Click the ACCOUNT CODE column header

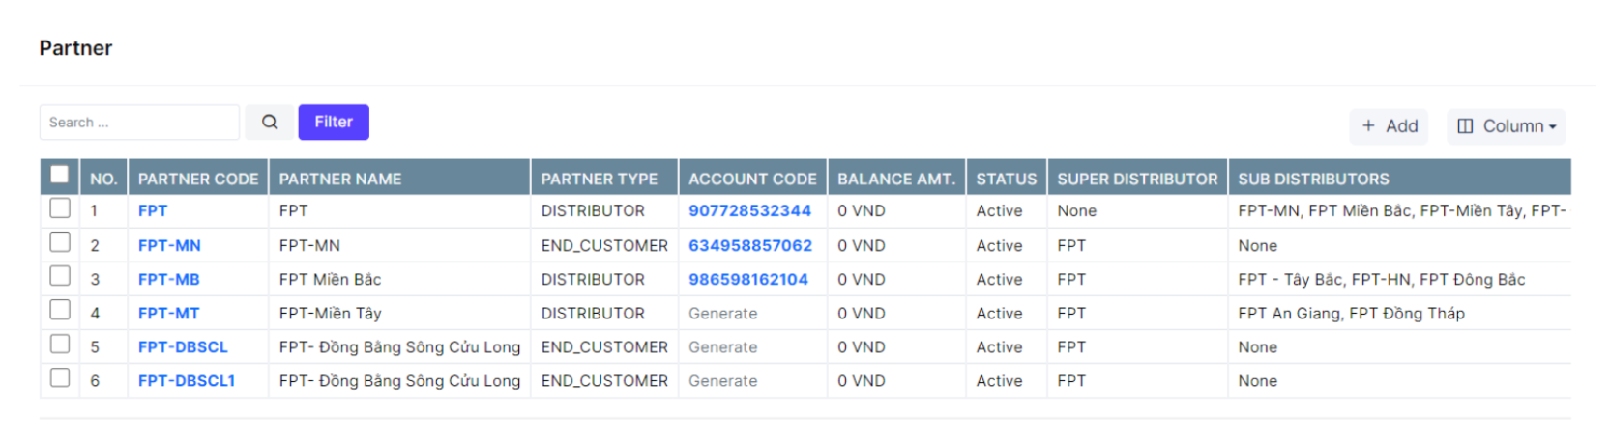[752, 179]
